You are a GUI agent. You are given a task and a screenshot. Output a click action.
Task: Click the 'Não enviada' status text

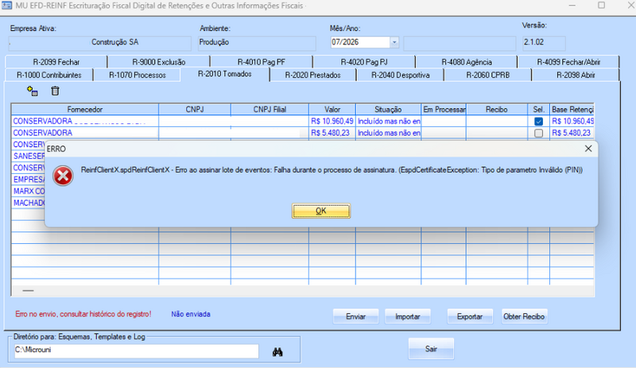click(x=191, y=314)
